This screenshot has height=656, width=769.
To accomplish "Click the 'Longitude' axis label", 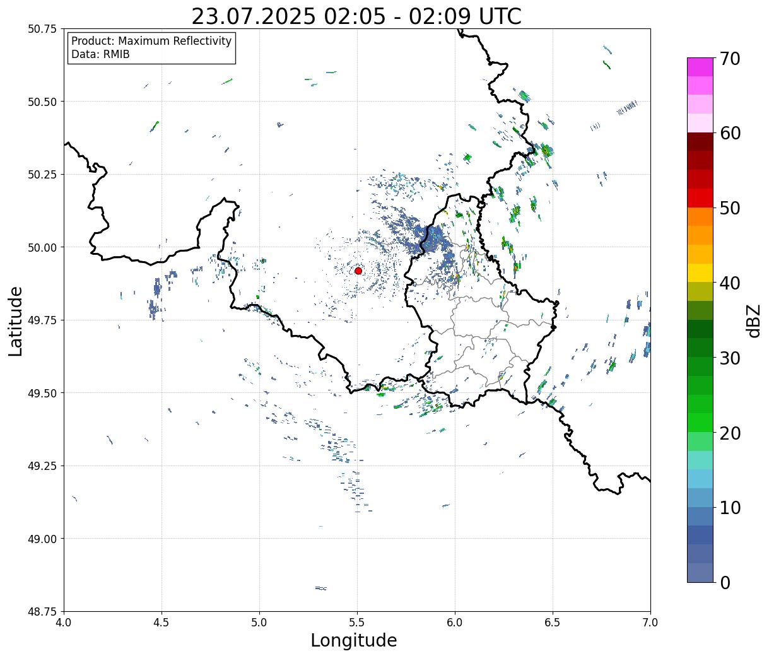I will [x=354, y=641].
